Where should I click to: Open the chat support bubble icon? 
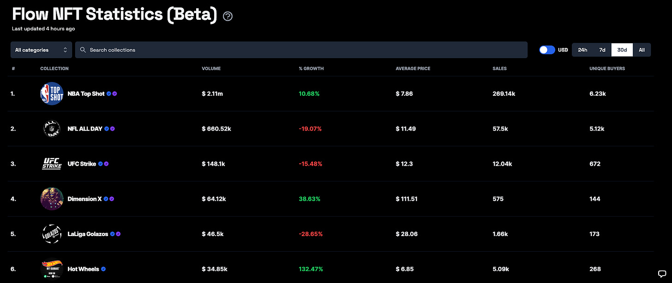tap(662, 274)
